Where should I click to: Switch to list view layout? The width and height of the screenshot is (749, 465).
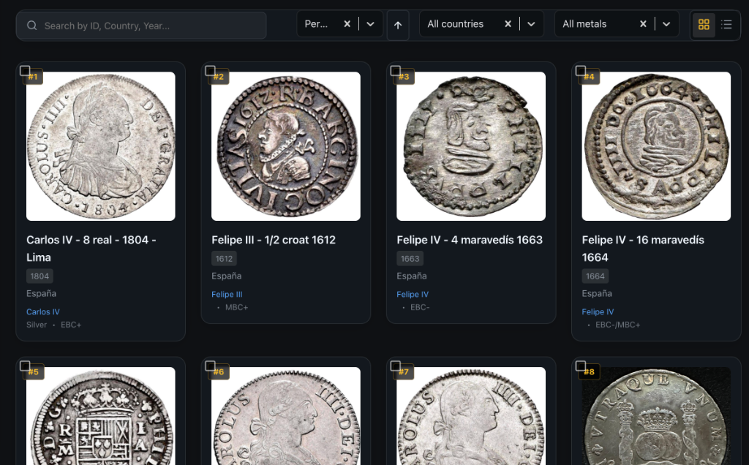[727, 24]
